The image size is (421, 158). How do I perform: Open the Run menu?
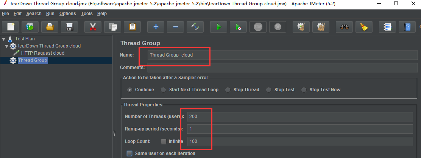click(x=50, y=14)
